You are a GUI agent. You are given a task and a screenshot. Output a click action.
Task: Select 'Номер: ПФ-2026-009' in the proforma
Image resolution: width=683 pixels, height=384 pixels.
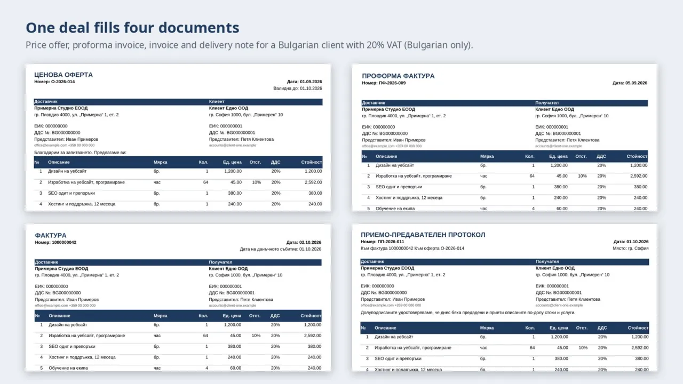coord(384,83)
